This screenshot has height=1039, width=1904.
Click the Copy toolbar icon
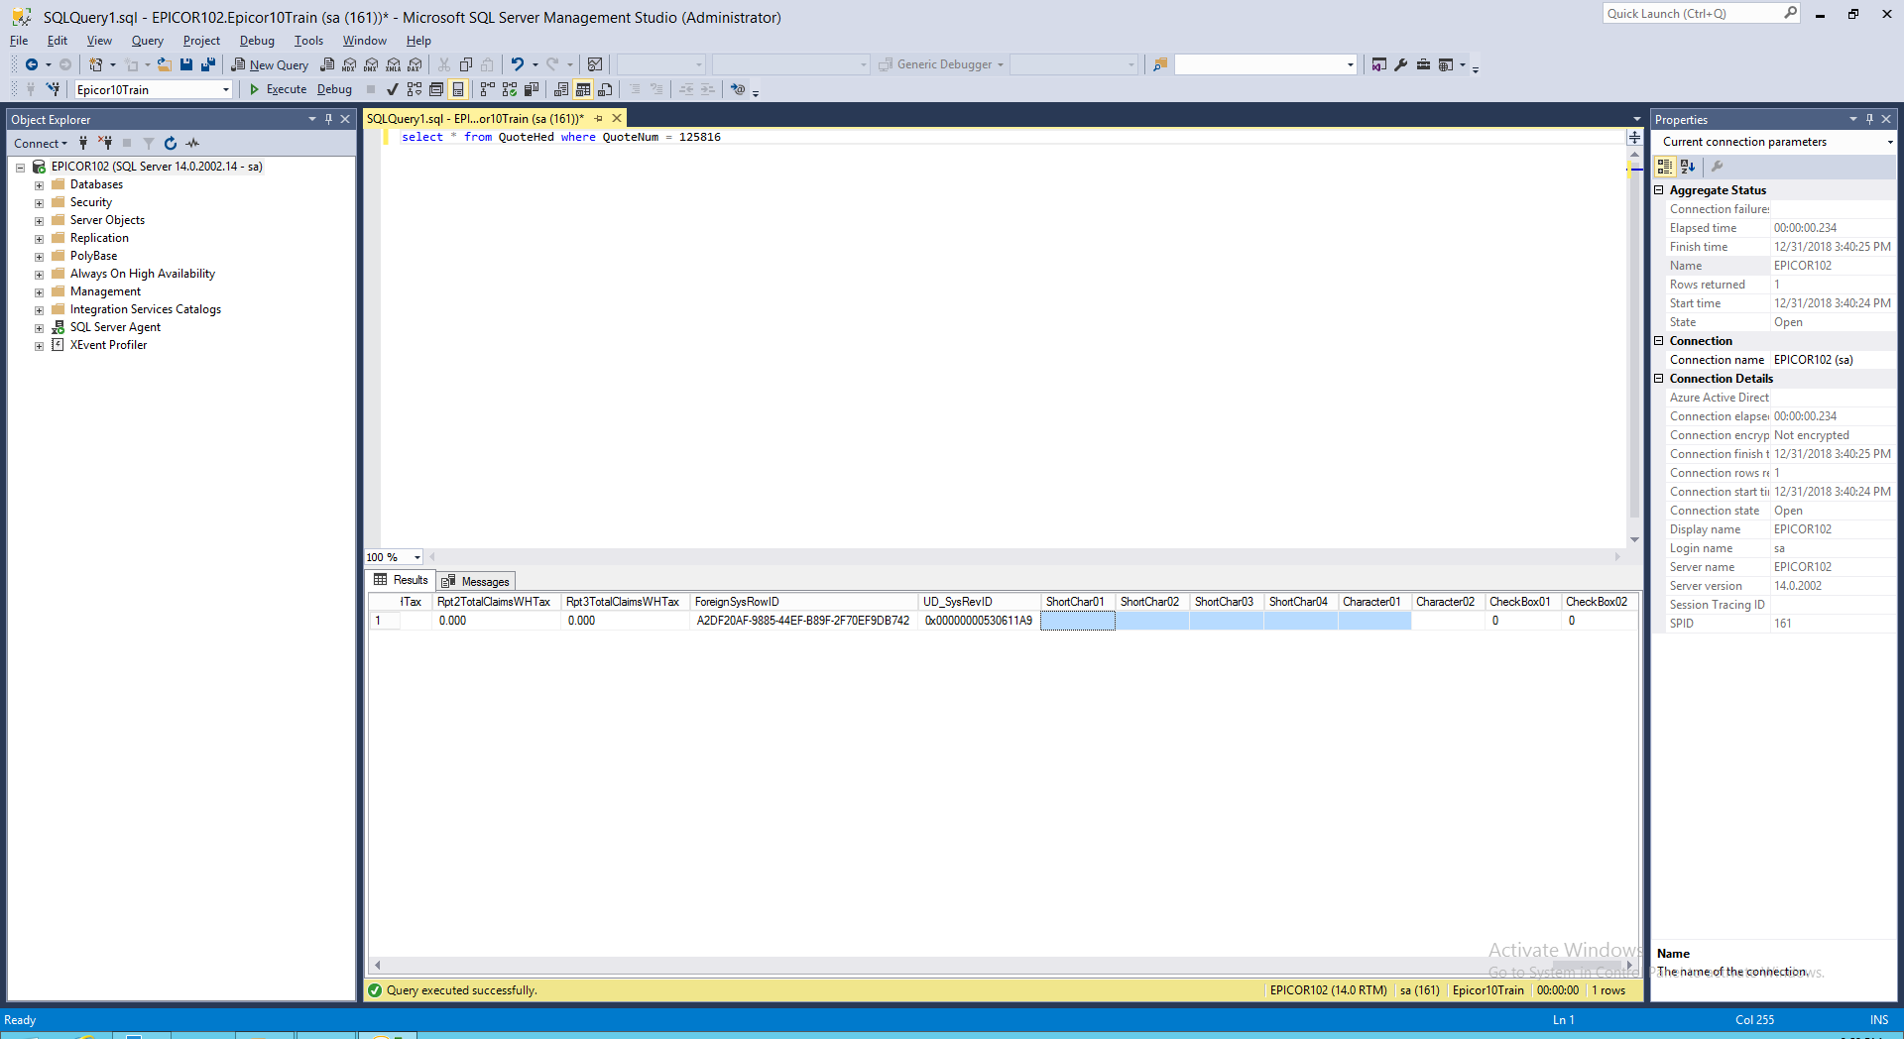(x=466, y=64)
